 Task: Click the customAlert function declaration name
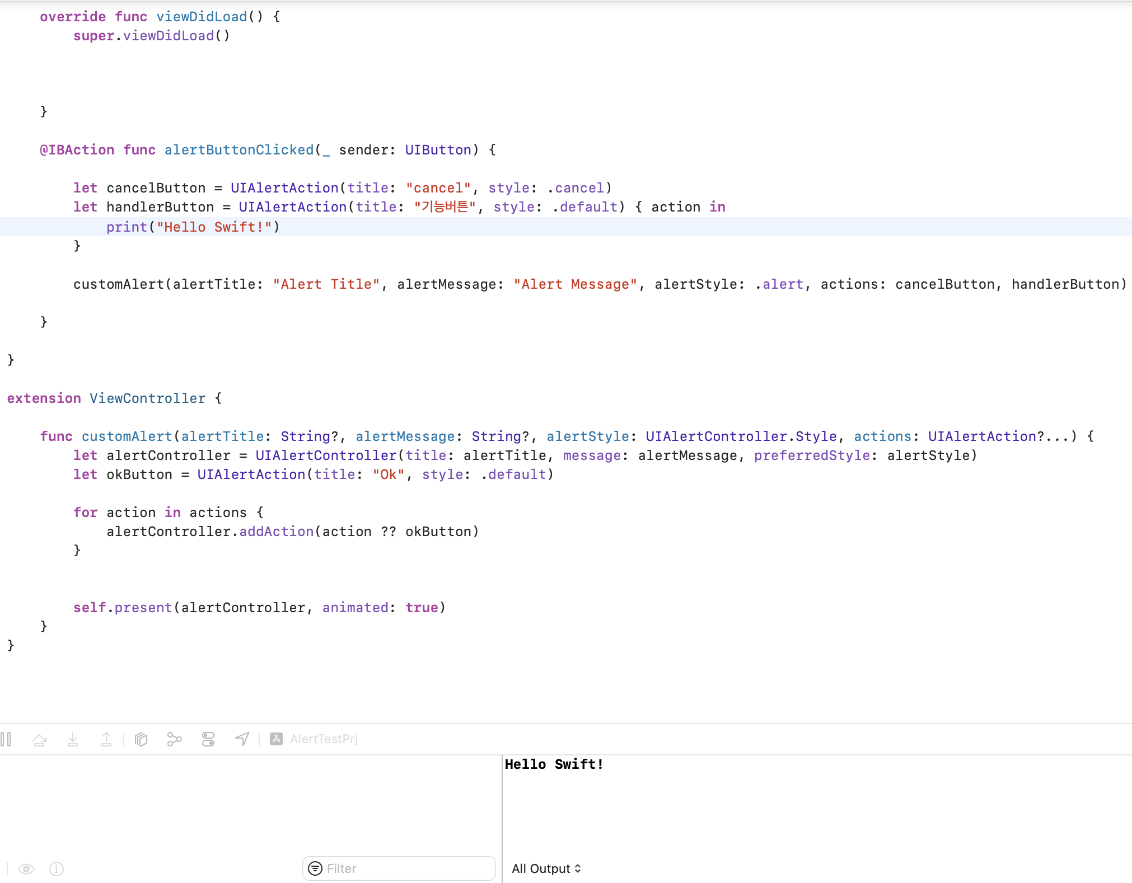pyautogui.click(x=127, y=436)
